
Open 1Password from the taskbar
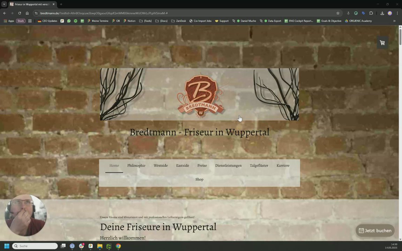[x=72, y=246]
